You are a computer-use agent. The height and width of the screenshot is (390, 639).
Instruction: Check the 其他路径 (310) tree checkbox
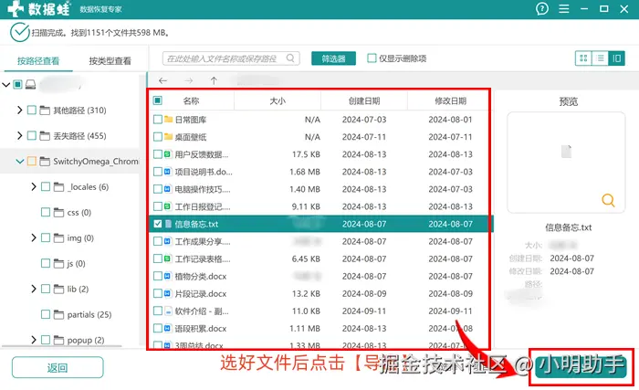click(31, 111)
